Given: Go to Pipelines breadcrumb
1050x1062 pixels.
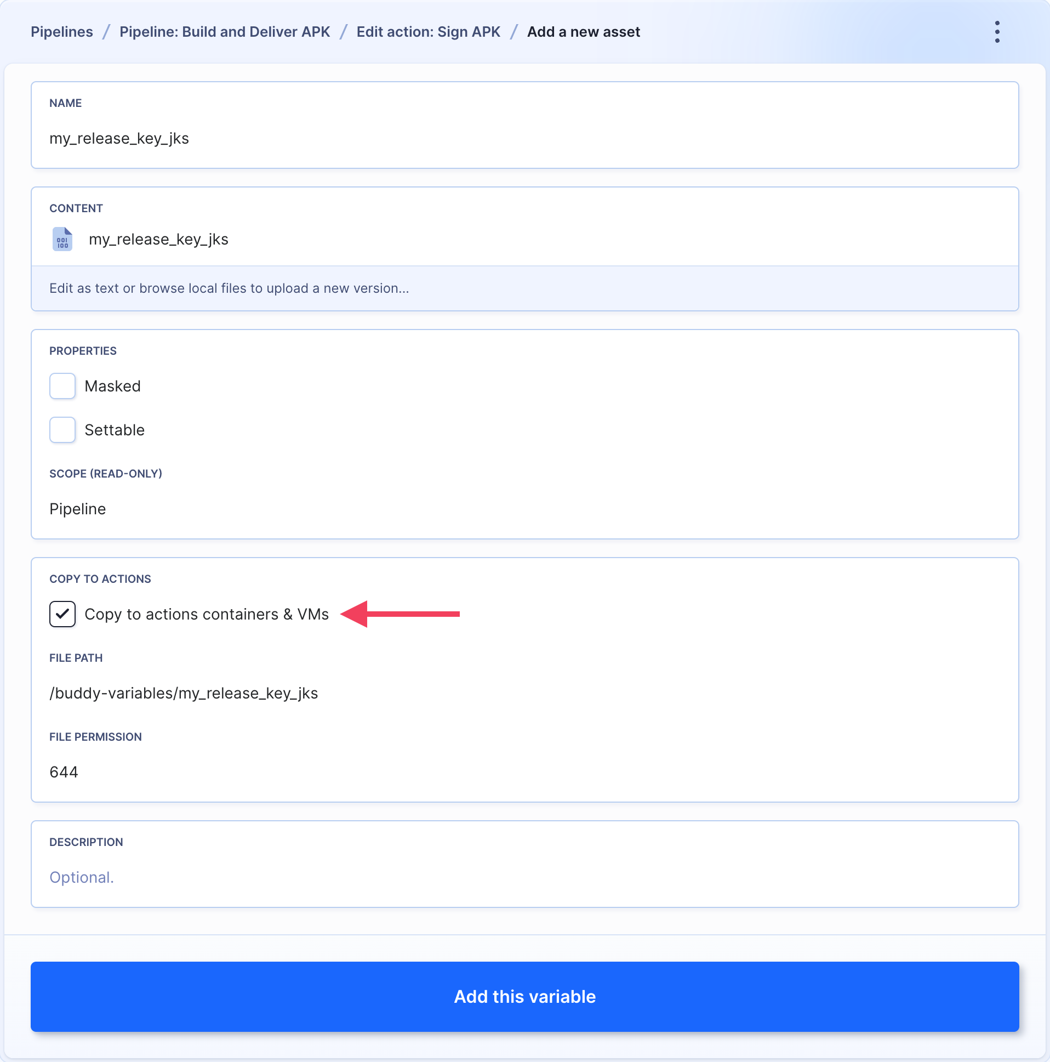Looking at the screenshot, I should (61, 32).
